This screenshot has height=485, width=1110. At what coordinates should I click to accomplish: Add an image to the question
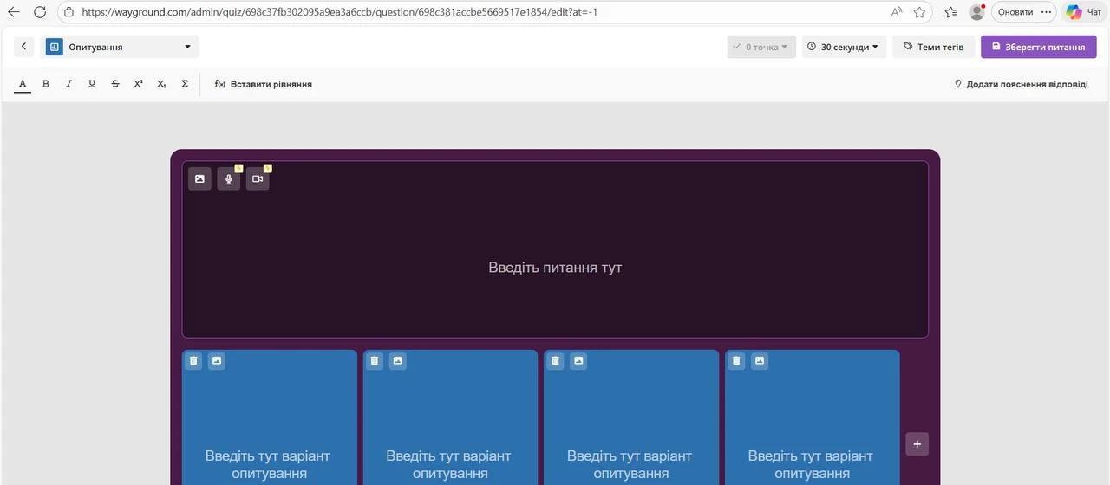tap(199, 178)
